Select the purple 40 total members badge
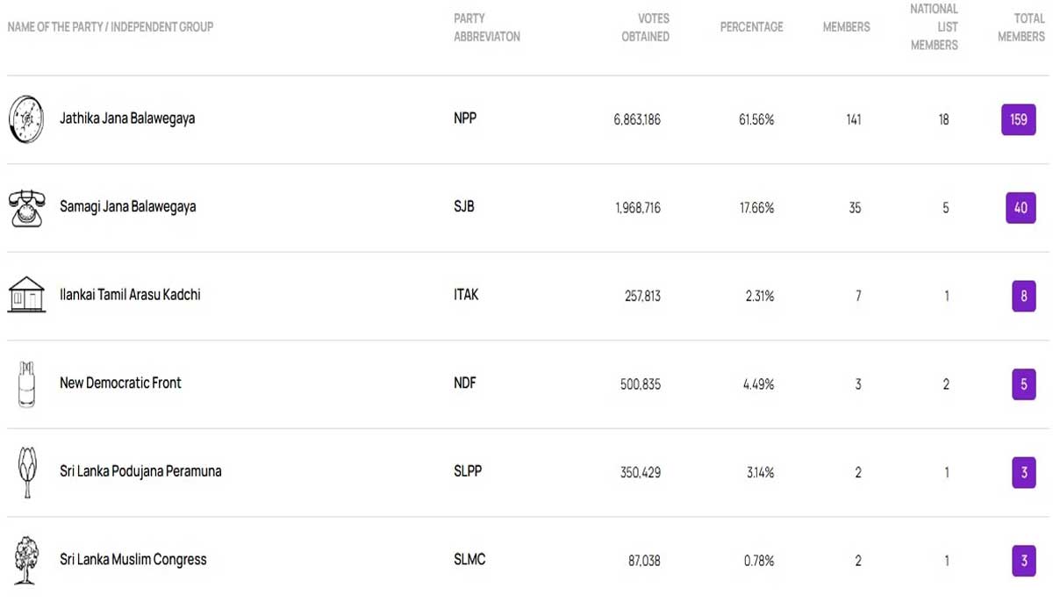The image size is (1053, 602). coord(1021,208)
